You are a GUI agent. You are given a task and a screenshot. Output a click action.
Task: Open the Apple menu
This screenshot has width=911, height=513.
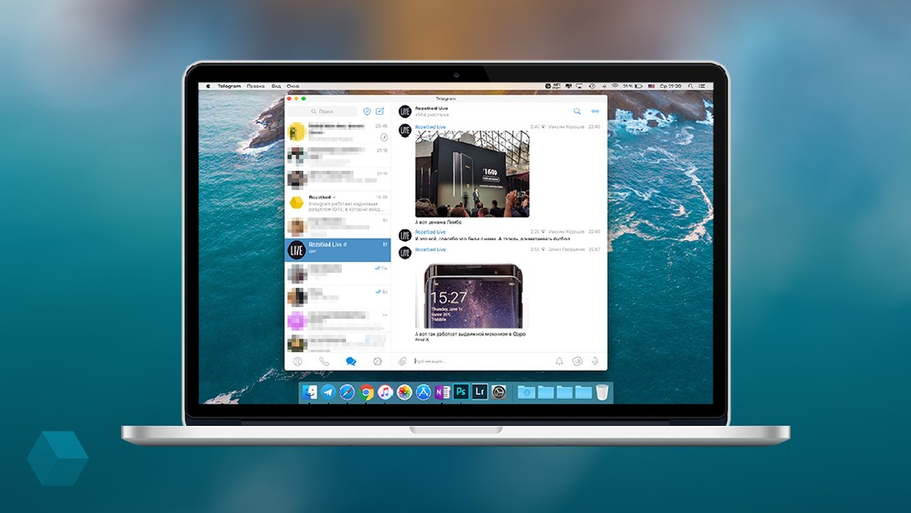tap(208, 86)
